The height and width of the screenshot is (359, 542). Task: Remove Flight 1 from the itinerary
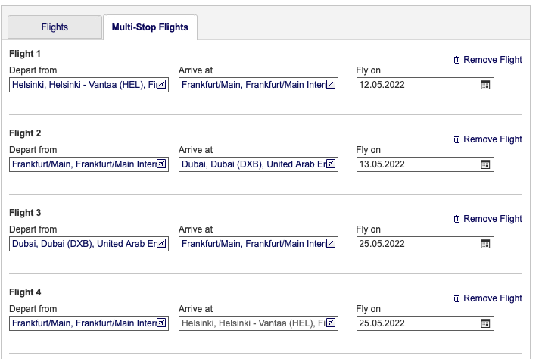click(487, 60)
